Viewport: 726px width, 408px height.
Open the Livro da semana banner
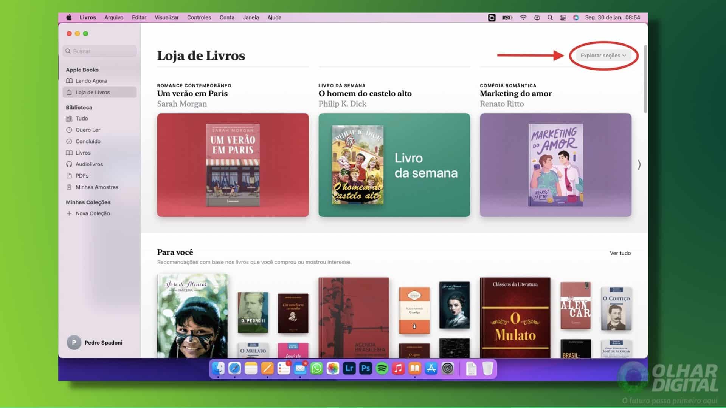click(x=394, y=165)
